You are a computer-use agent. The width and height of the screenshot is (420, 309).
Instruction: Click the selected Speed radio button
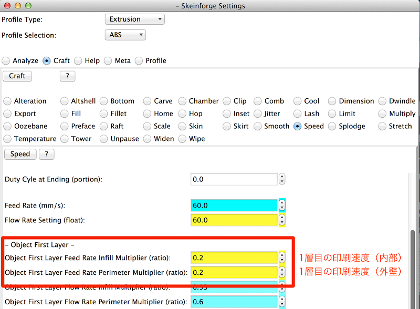coord(297,126)
